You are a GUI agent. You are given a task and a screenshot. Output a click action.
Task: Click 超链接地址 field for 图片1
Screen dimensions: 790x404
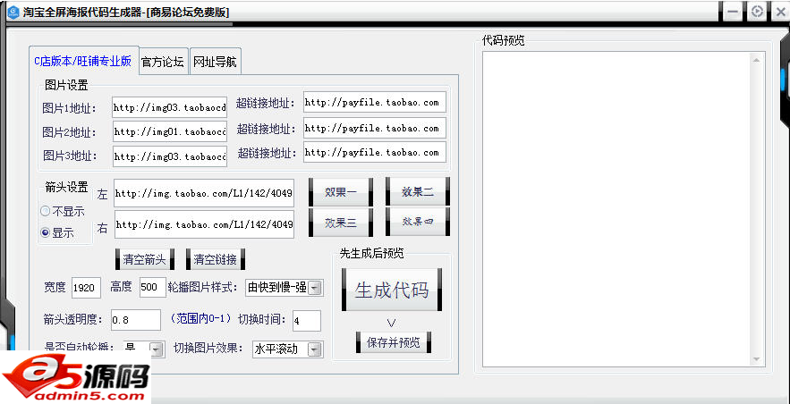click(x=375, y=102)
